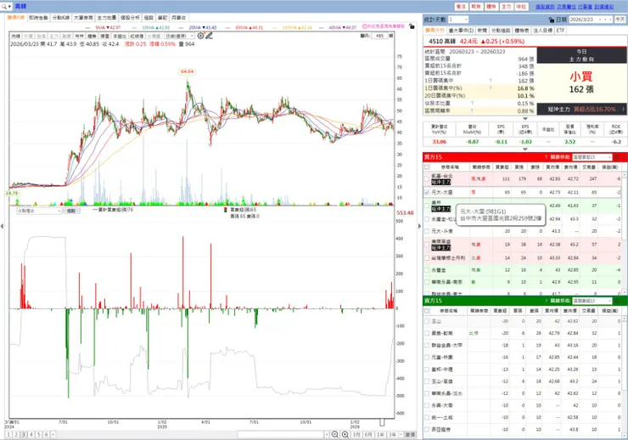
Task: Set chart range to 6月
Action: 368,434
